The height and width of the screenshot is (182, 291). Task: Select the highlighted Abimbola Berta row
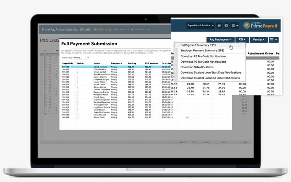116,67
